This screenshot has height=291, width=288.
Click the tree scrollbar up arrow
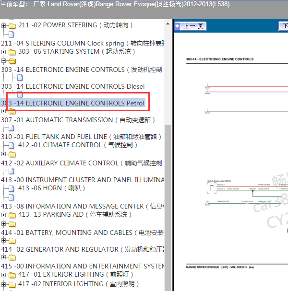click(x=168, y=24)
